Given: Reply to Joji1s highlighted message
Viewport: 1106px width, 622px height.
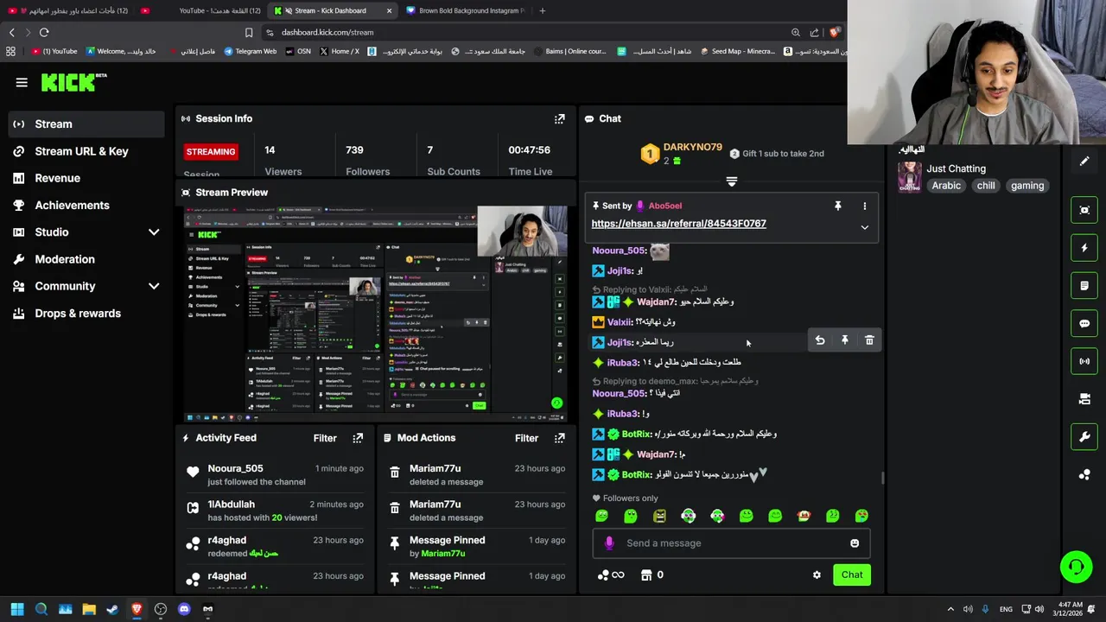Looking at the screenshot, I should coord(820,340).
